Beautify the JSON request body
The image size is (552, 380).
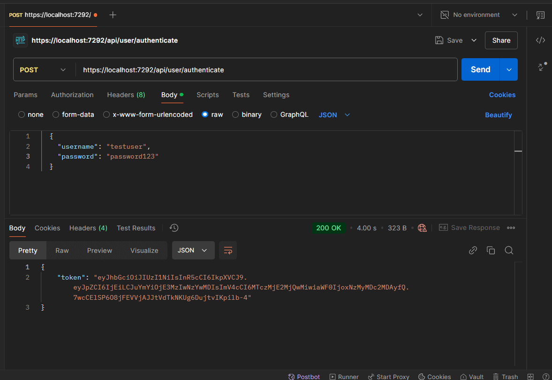(x=498, y=114)
